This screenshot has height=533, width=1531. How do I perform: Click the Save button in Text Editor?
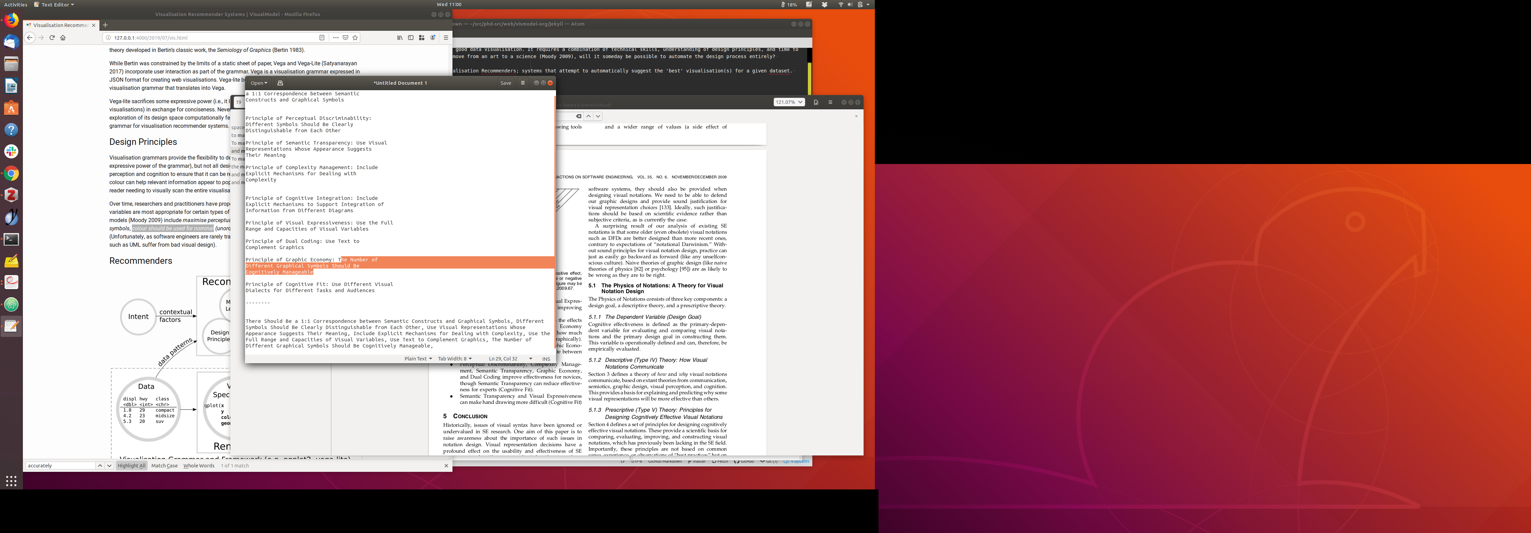click(x=505, y=83)
